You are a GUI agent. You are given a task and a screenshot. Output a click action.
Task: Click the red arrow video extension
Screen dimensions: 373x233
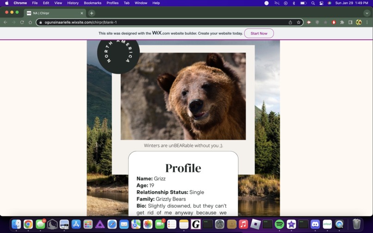(x=309, y=22)
